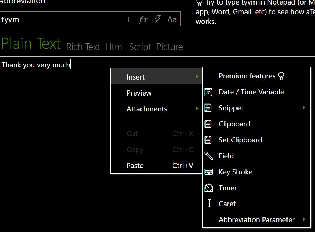Click the Snippet document icon
Screen dimensions: 315x232
point(208,108)
